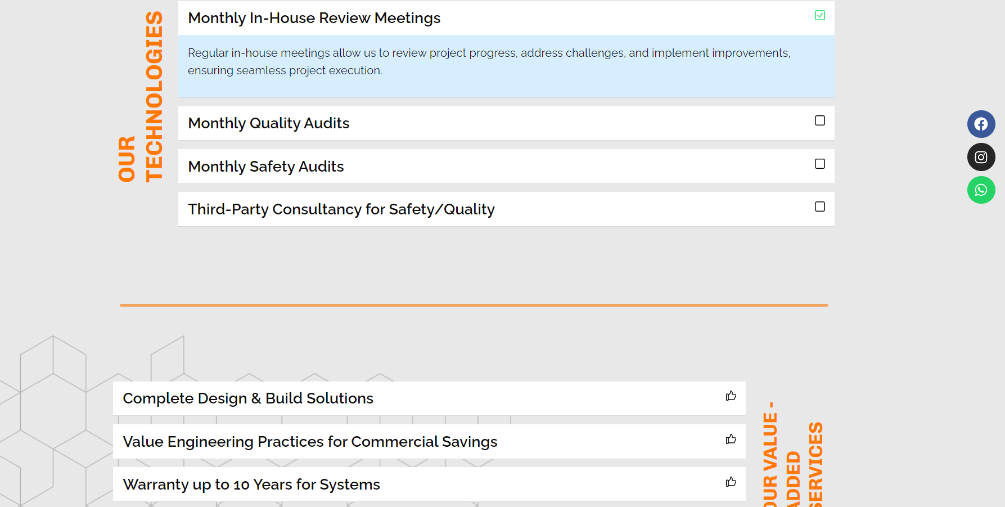The width and height of the screenshot is (1005, 507).
Task: Check the Third-Party Consultancy box
Action: click(820, 207)
